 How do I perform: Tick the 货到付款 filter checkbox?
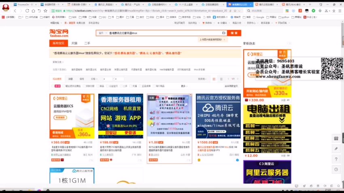pyautogui.click(x=84, y=86)
